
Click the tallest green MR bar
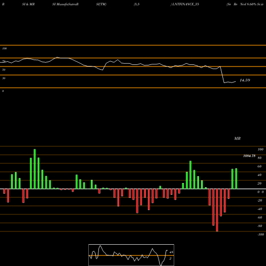35,169
